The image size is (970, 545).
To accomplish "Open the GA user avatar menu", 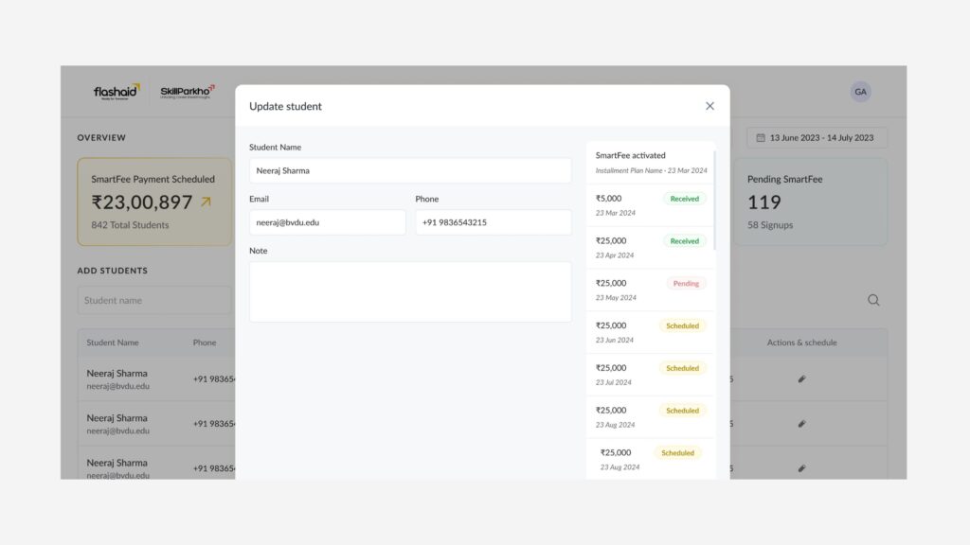I will [860, 92].
